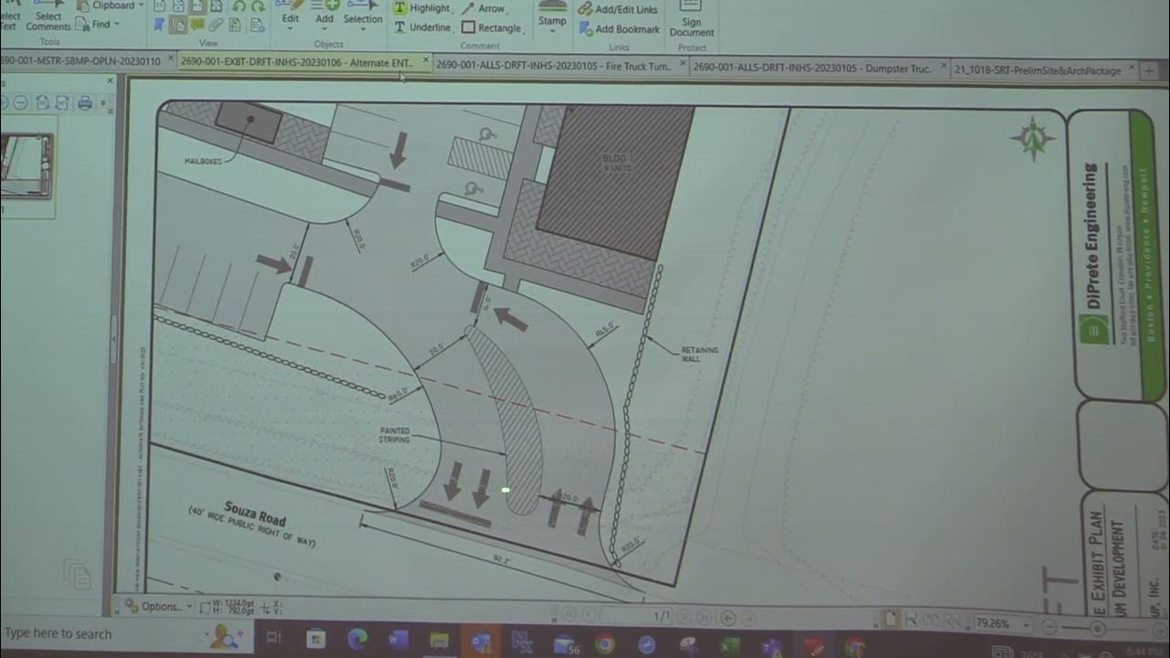This screenshot has width=1170, height=658.
Task: Click the Undo arrow in ribbon
Action: click(239, 6)
